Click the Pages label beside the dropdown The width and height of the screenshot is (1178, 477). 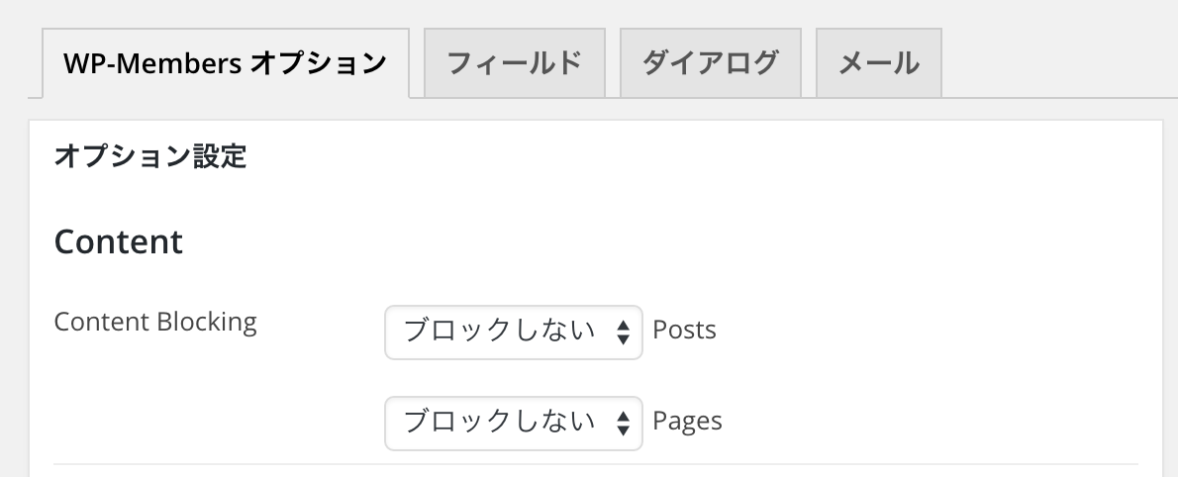click(687, 422)
